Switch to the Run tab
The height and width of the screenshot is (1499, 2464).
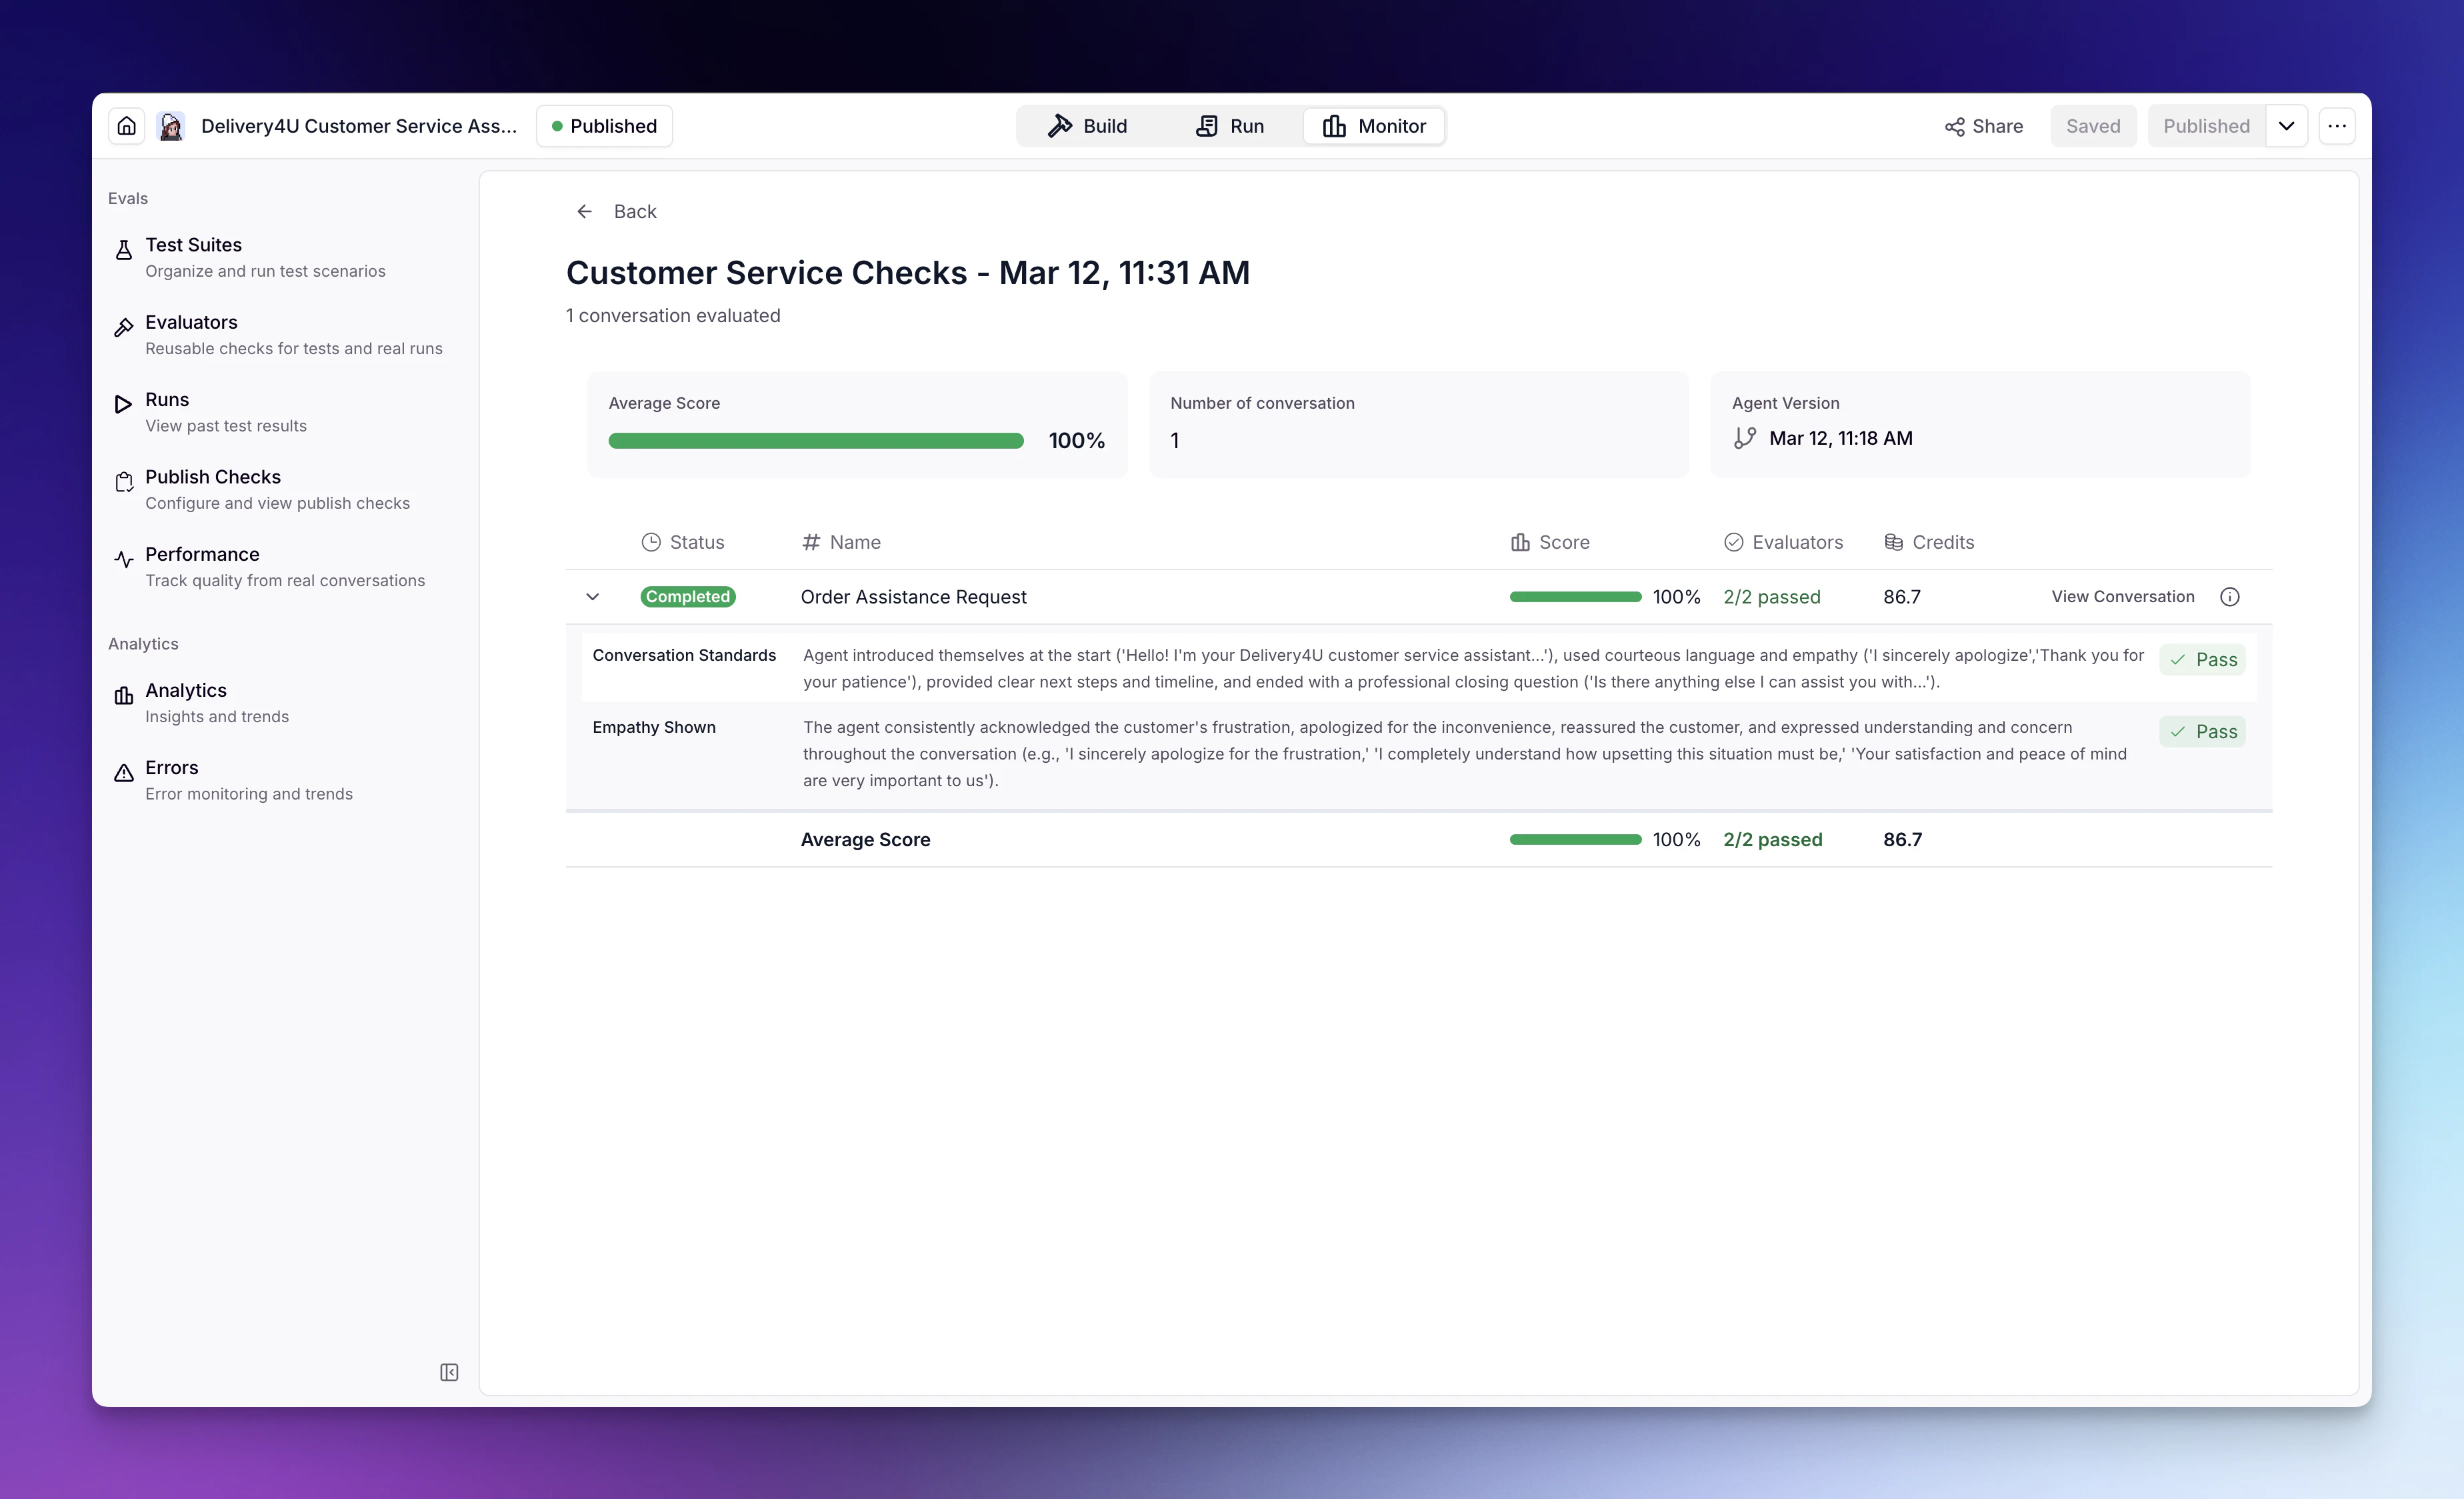coord(1230,126)
